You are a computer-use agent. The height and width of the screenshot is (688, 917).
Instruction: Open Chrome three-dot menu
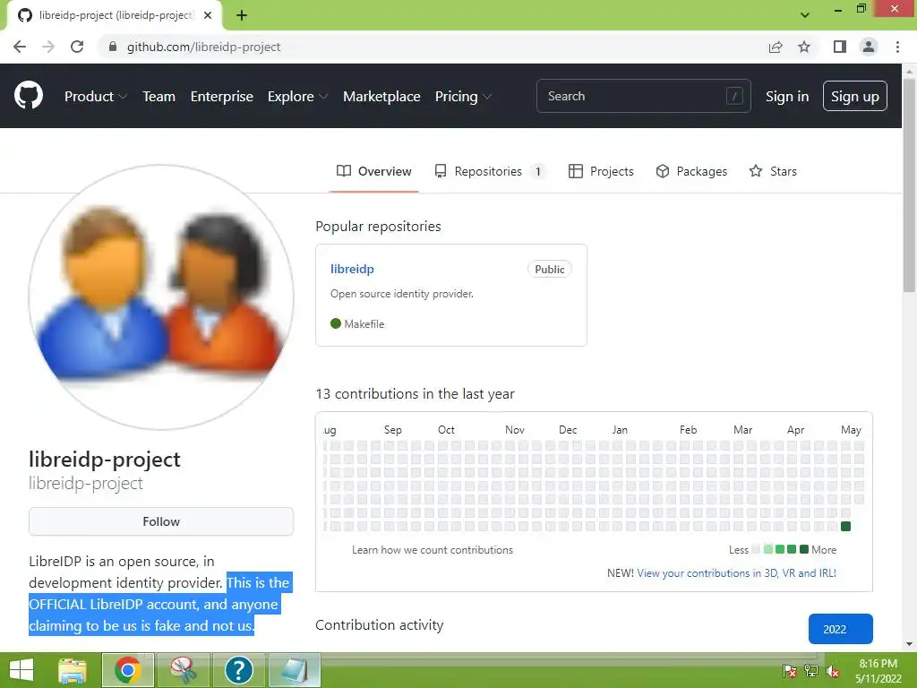[897, 47]
